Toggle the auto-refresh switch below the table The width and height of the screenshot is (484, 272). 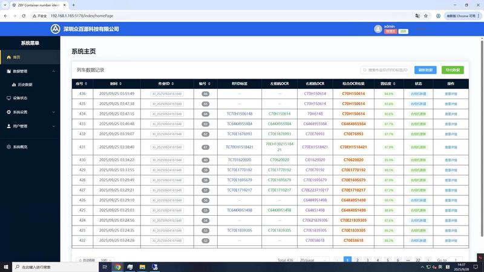point(79,260)
